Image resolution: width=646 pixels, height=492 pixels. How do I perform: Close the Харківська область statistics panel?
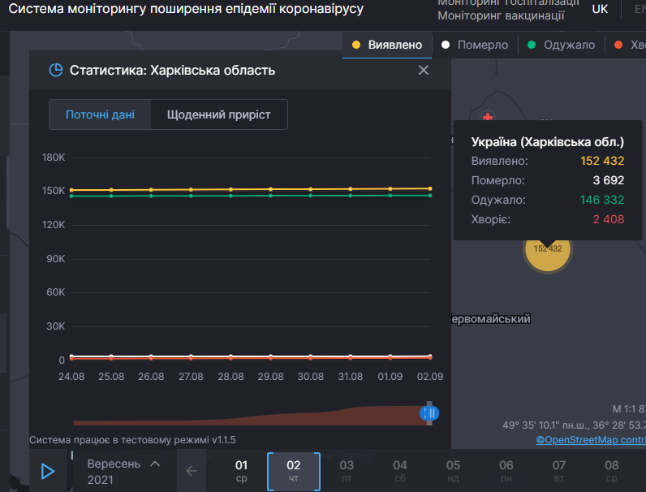tap(424, 70)
